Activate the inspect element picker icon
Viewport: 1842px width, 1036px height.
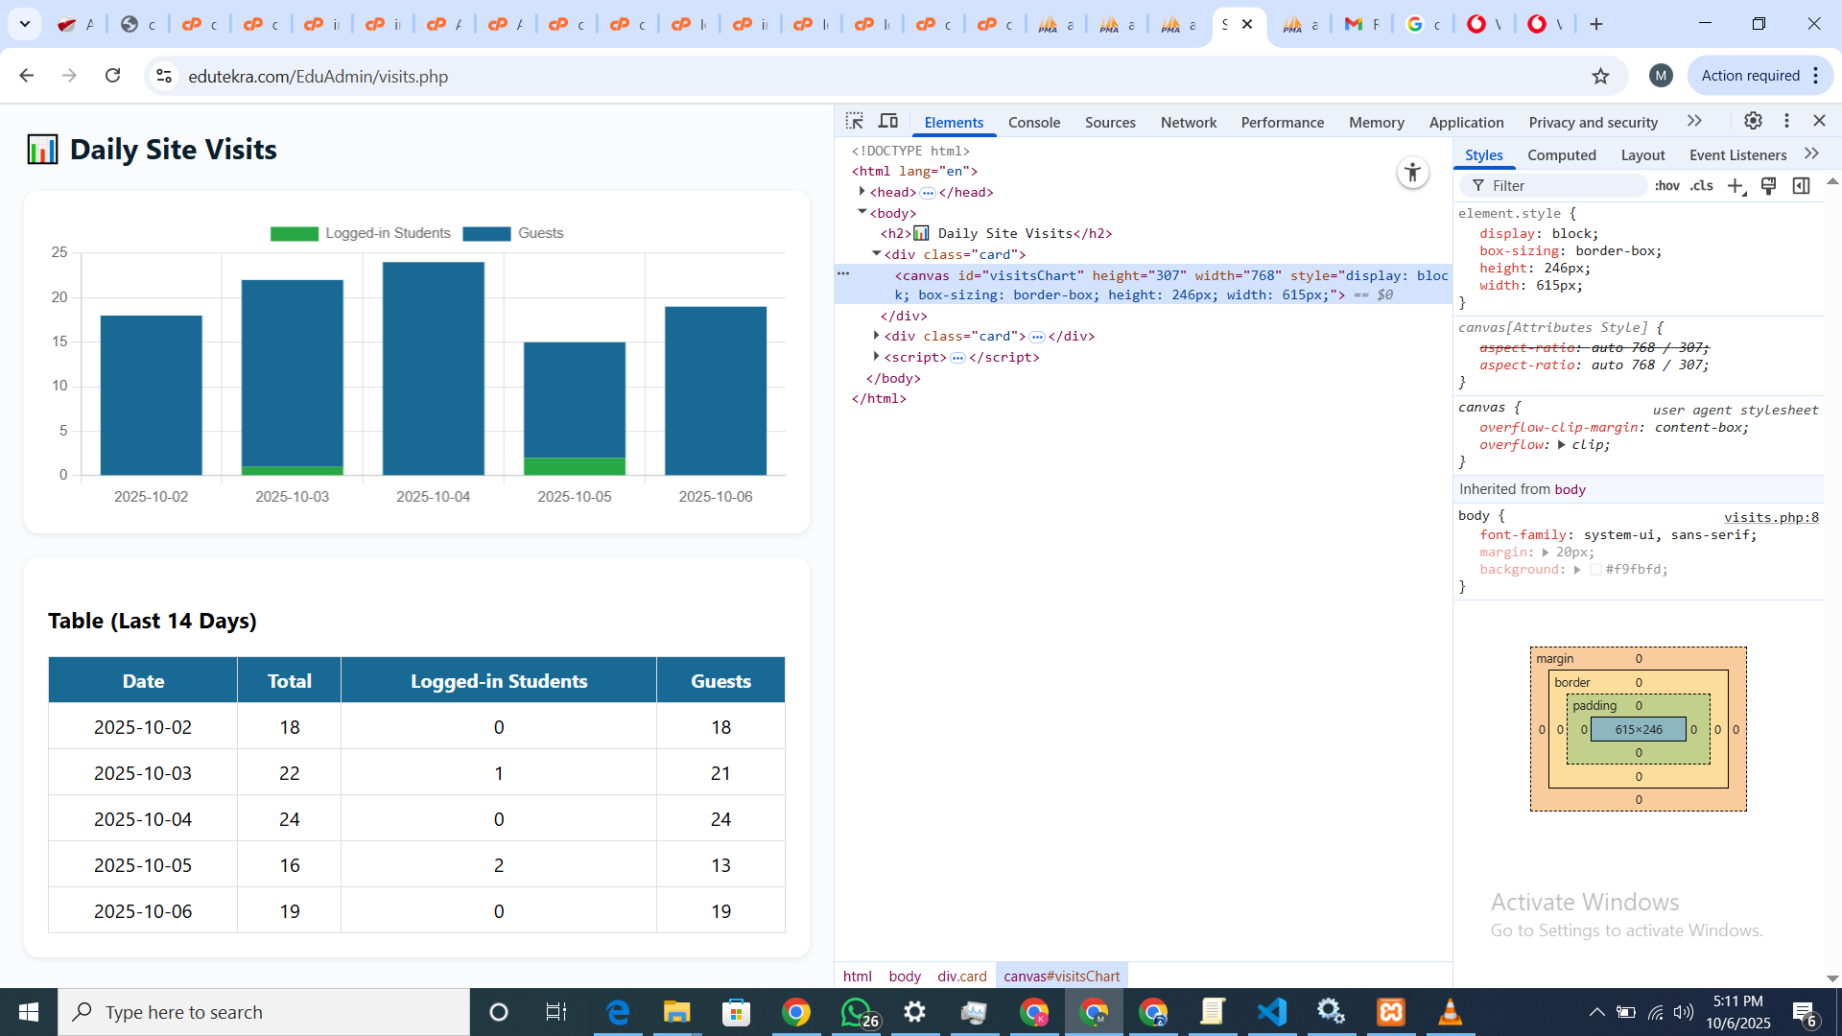[854, 121]
